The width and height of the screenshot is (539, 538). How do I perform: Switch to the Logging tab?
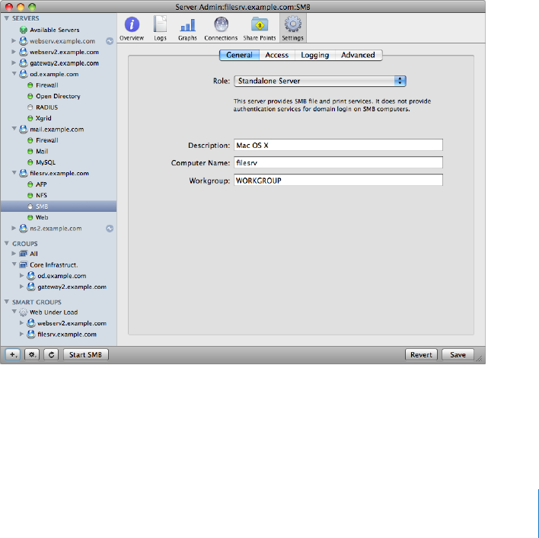pyautogui.click(x=315, y=55)
